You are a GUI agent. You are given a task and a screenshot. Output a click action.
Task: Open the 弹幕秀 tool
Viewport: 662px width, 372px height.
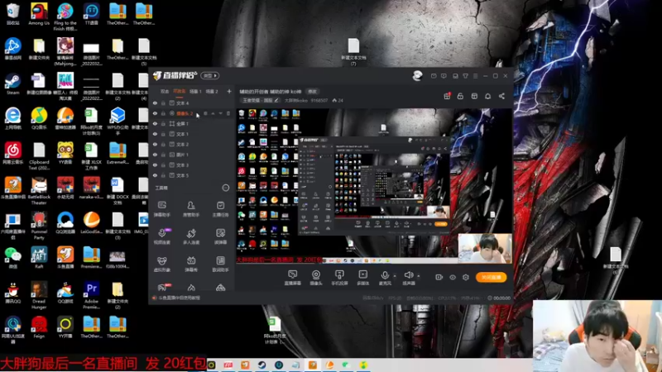(x=191, y=264)
